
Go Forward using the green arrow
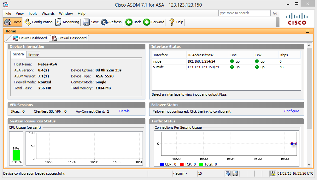tap(147, 22)
